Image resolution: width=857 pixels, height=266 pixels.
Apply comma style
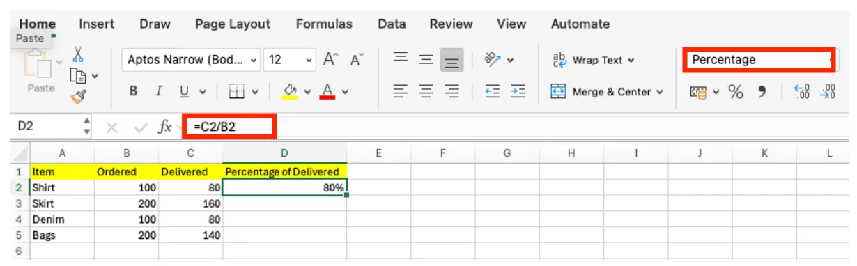point(762,91)
